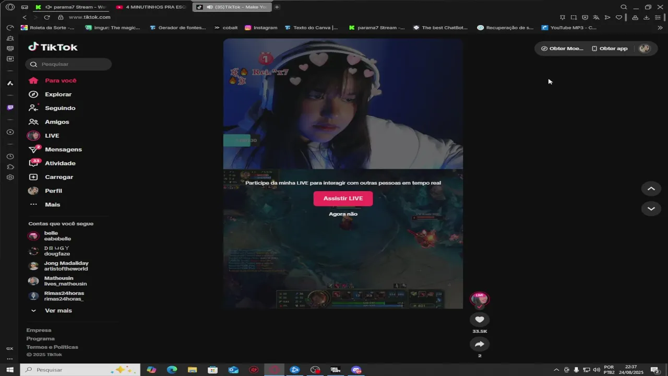The image size is (668, 376).
Task: Switch to parama7 Stream browser tab
Action: click(72, 7)
